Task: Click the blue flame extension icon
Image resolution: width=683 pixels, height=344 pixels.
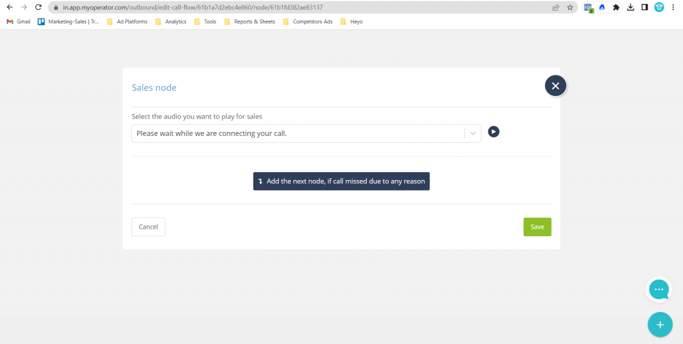Action: 602,7
